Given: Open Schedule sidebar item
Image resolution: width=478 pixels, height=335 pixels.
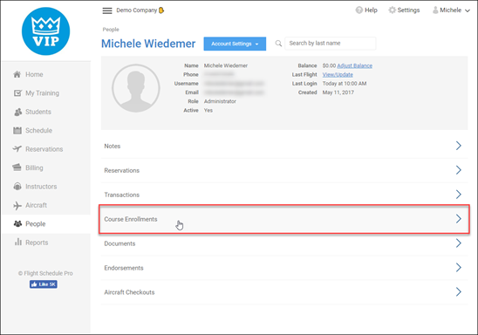Looking at the screenshot, I should tap(45, 131).
